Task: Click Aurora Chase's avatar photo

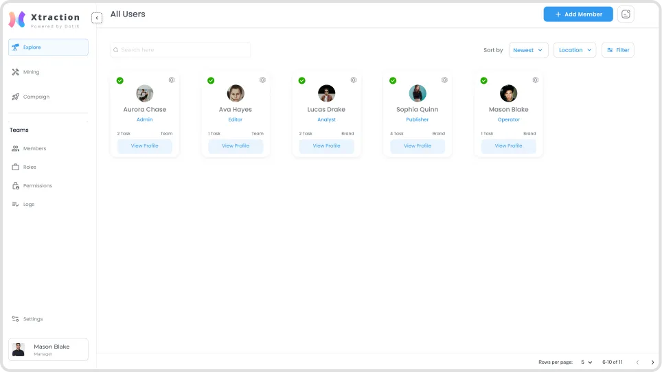Action: tap(145, 93)
